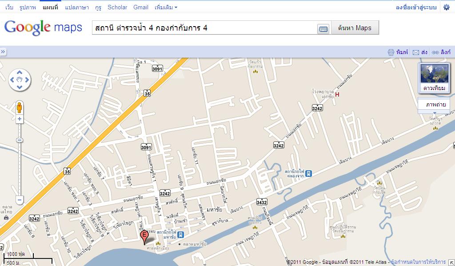
Task: Click the hospital H icon
Action: (x=337, y=94)
